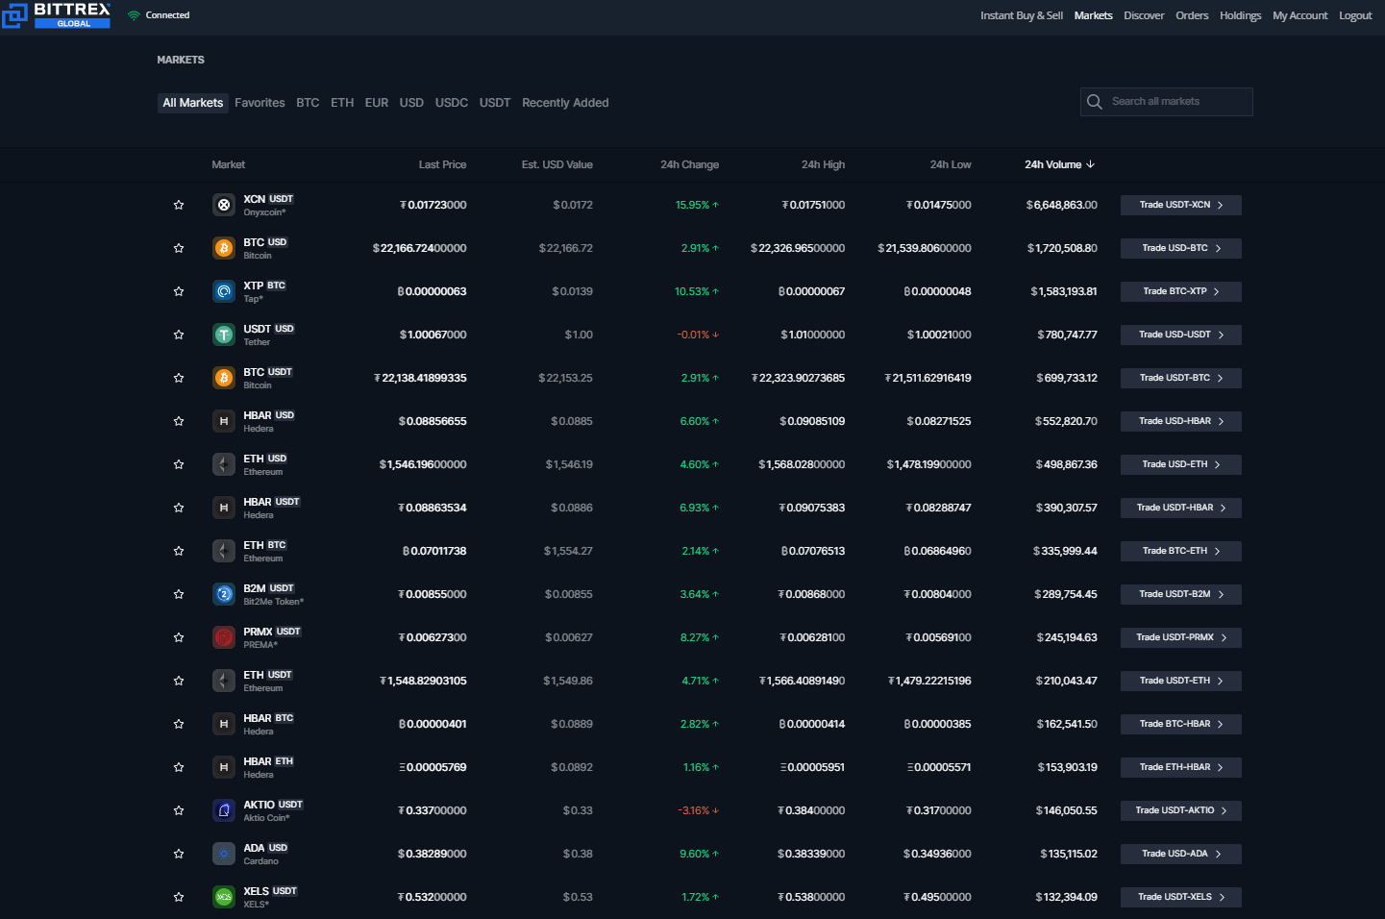Favorite the XCN USDT market star
1385x919 pixels.
coord(179,205)
